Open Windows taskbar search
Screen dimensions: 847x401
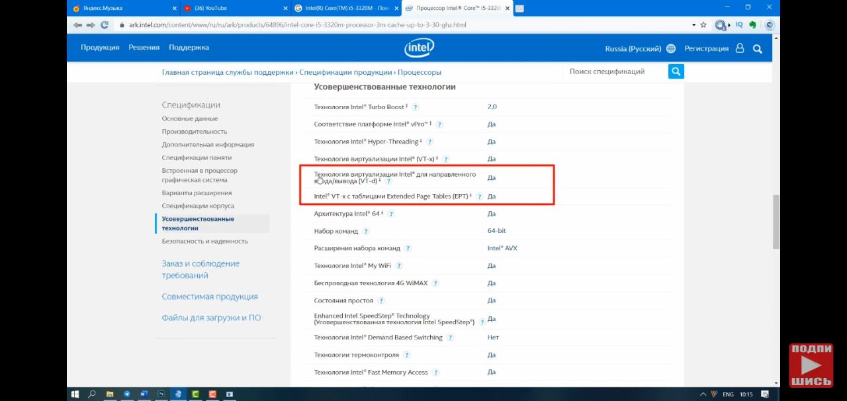[x=92, y=394]
